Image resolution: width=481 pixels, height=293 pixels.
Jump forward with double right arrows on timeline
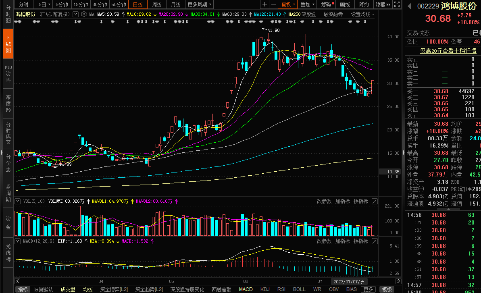pyautogui.click(x=398, y=281)
